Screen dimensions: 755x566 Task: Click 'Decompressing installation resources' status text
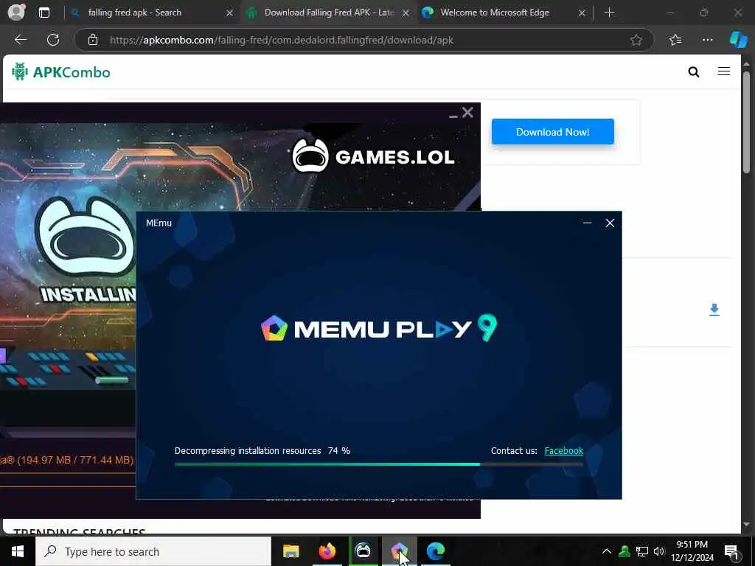click(x=248, y=451)
